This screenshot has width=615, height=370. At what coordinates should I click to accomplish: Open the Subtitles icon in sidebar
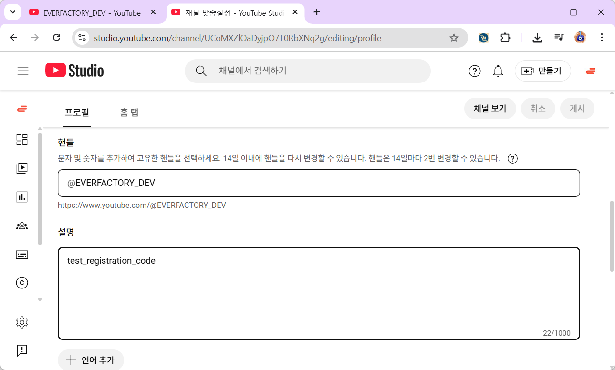22,255
